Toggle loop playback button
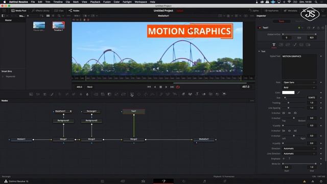 [x=178, y=87]
